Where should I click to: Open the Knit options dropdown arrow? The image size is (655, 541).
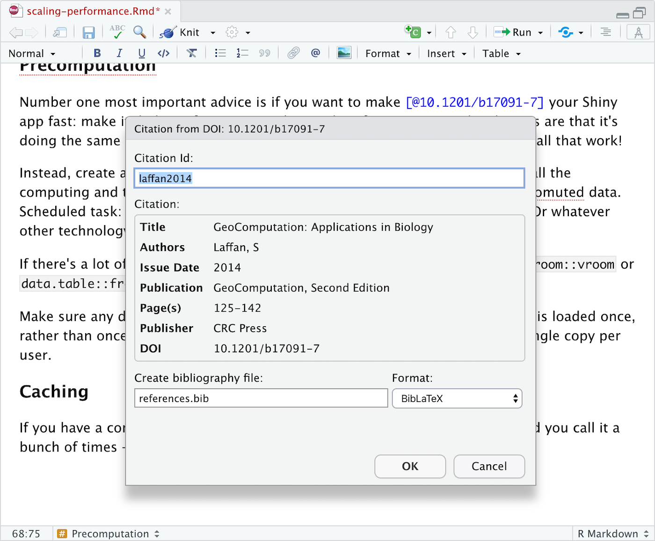click(x=213, y=33)
